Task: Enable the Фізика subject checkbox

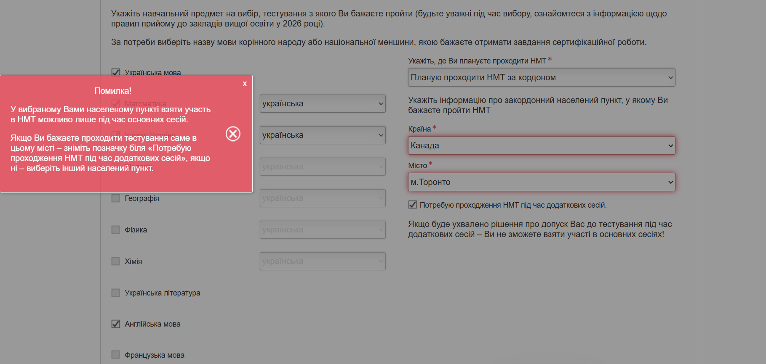Action: coord(116,229)
